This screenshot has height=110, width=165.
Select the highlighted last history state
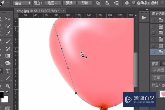[157, 52]
